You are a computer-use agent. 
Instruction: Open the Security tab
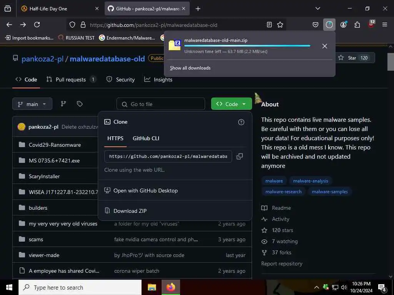[x=120, y=80]
